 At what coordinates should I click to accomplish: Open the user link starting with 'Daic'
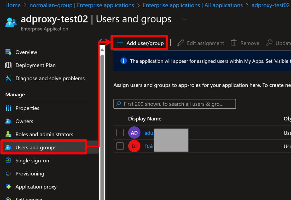point(149,146)
